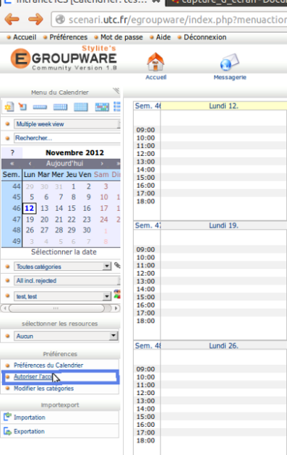Screen dimensions: 287x455
Task: Open the test, test user dropdown
Action: (62, 296)
